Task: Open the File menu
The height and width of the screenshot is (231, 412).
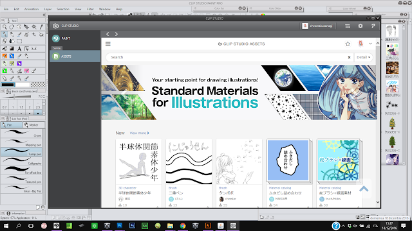Action: (6, 9)
